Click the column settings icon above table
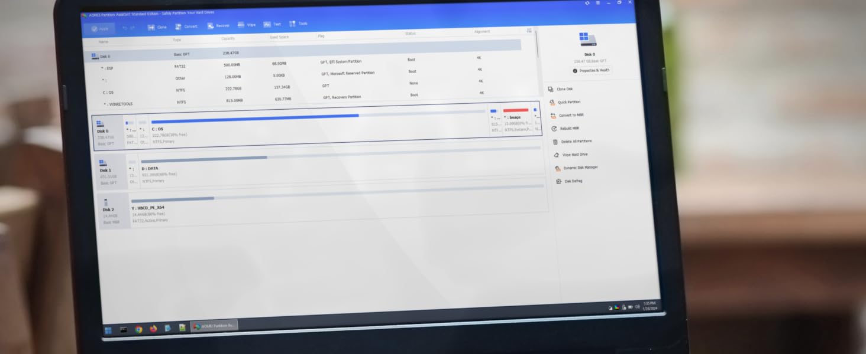866x354 pixels. click(529, 31)
